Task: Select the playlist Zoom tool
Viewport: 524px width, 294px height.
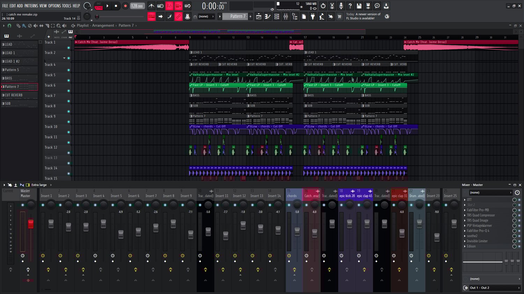Action: coord(59,25)
